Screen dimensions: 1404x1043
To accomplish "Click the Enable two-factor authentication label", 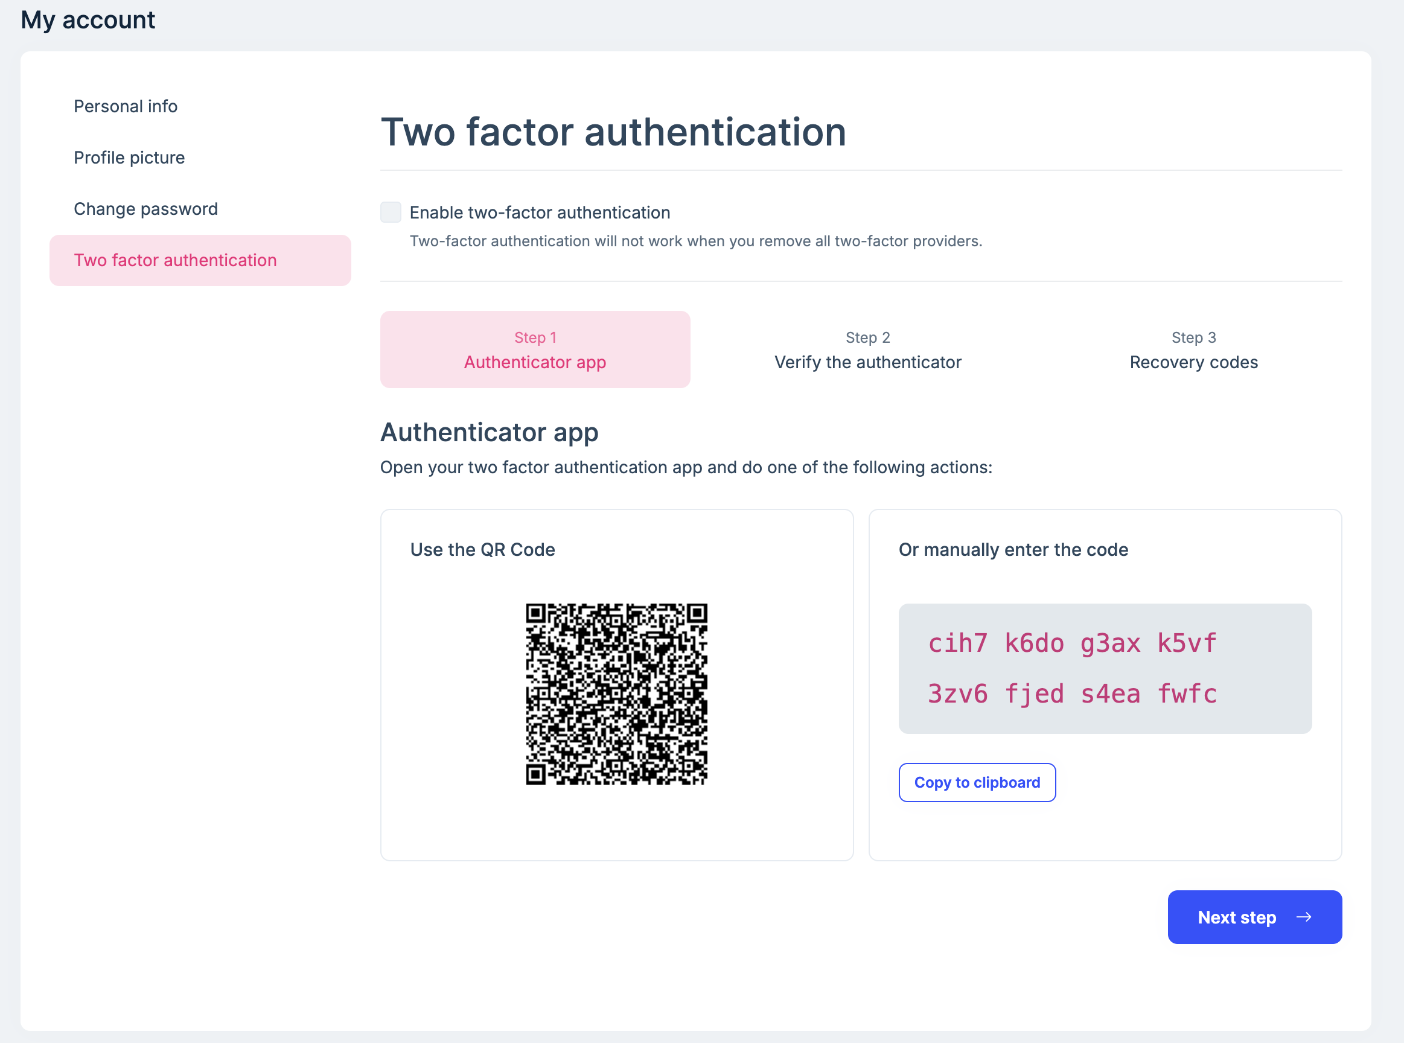I will pyautogui.click(x=540, y=213).
